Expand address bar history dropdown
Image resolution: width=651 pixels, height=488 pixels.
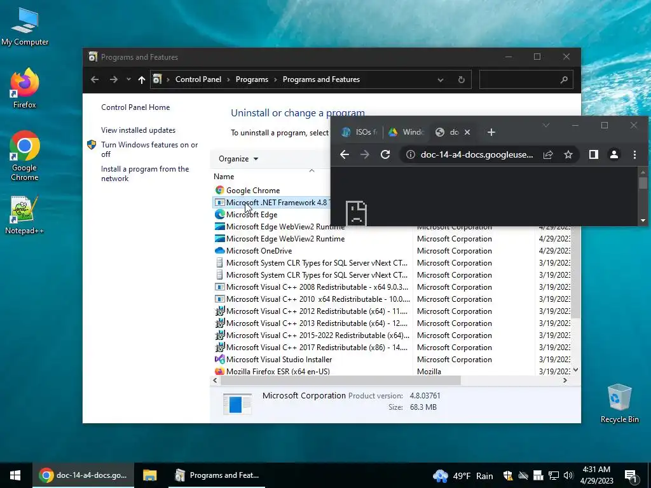[440, 79]
